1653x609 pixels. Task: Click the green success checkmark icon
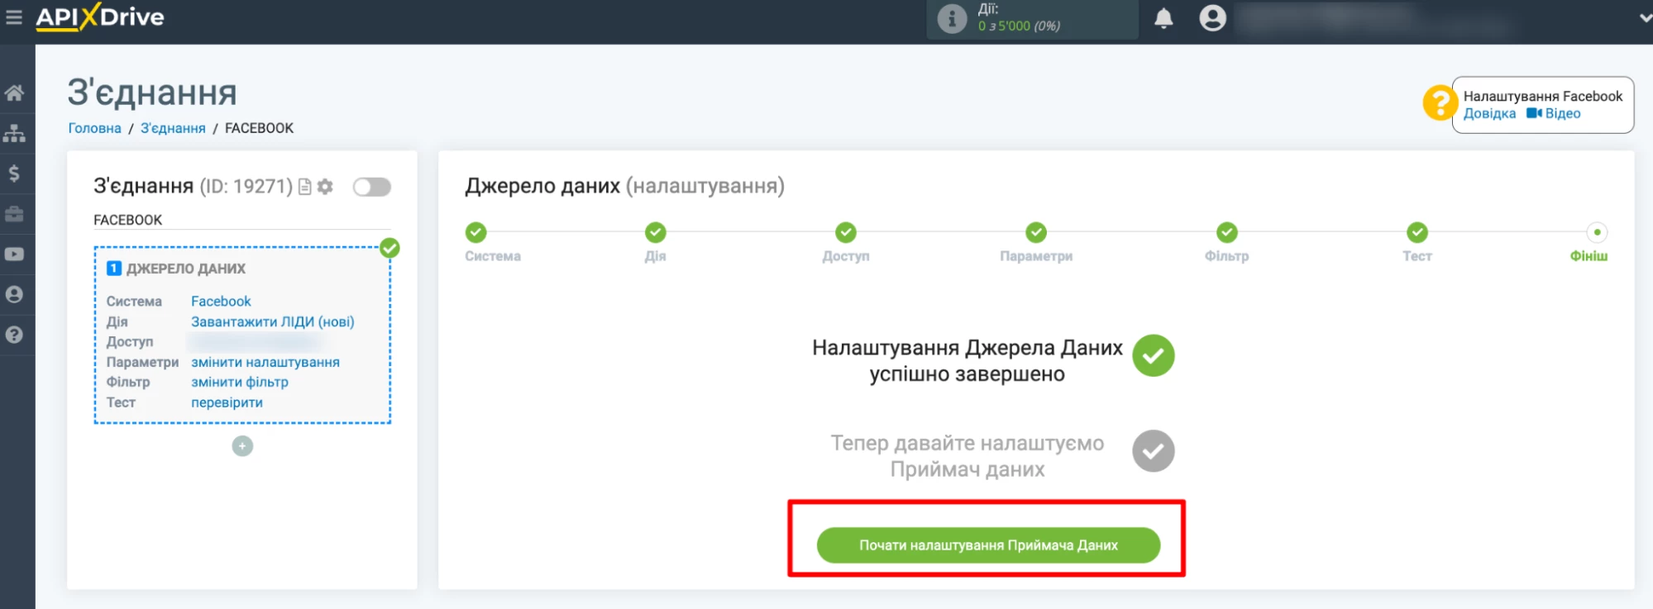coord(1153,355)
